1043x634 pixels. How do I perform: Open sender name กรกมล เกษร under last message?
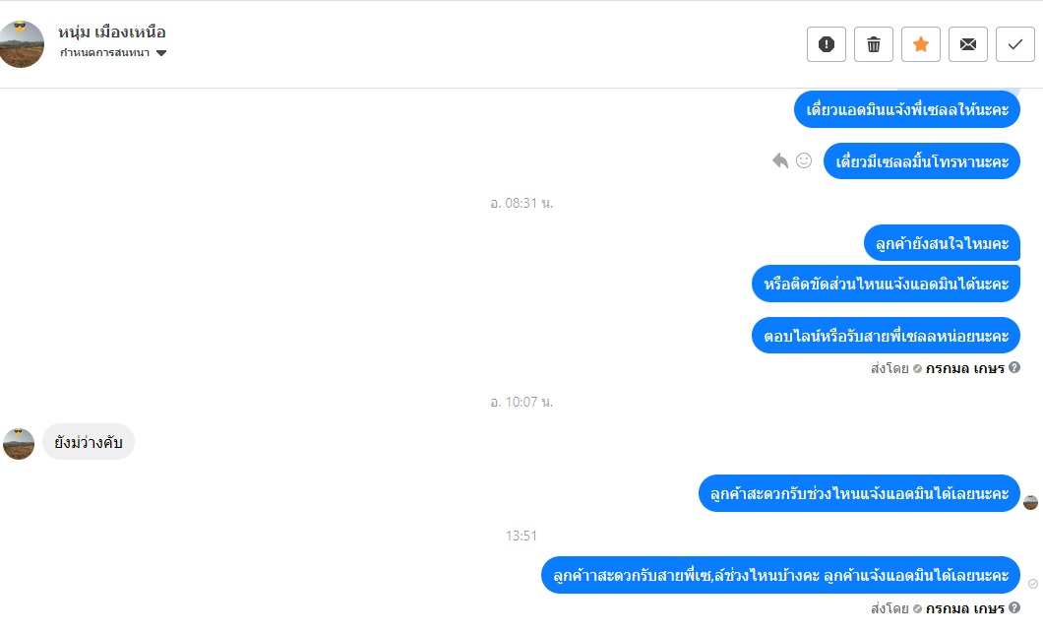pyautogui.click(x=964, y=608)
